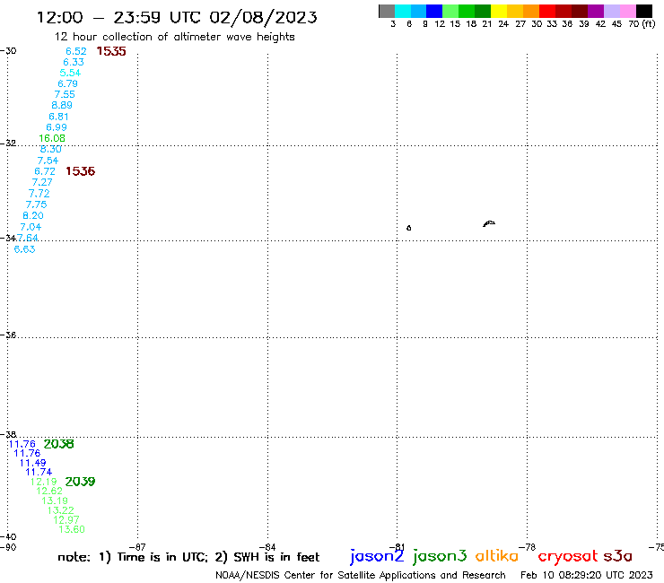Click the subtitle '12 hour collection of altimeter wave heights'
This screenshot has height=583, width=664.
pos(174,37)
